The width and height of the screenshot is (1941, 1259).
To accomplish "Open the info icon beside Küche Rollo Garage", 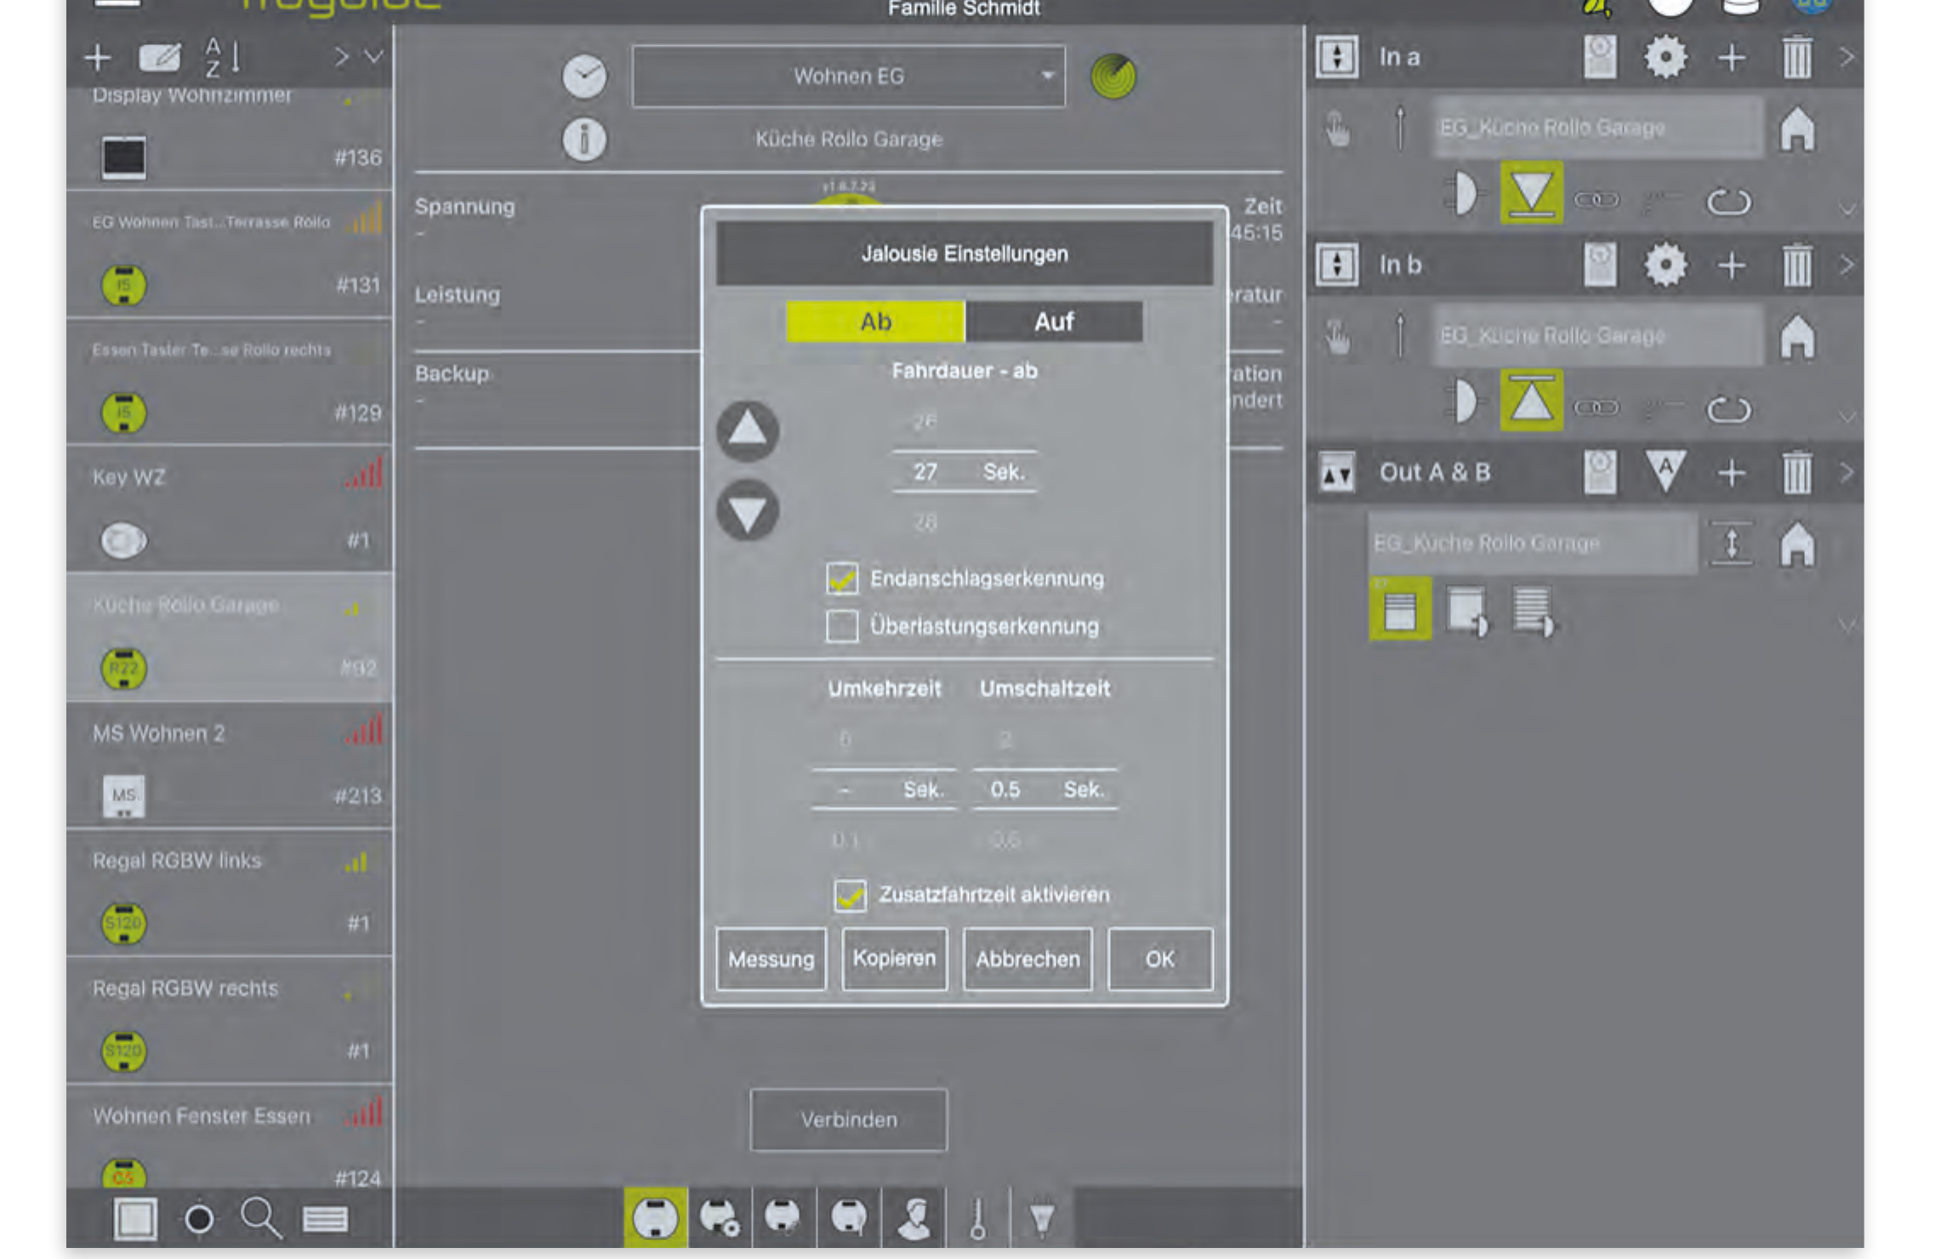I will (x=584, y=139).
